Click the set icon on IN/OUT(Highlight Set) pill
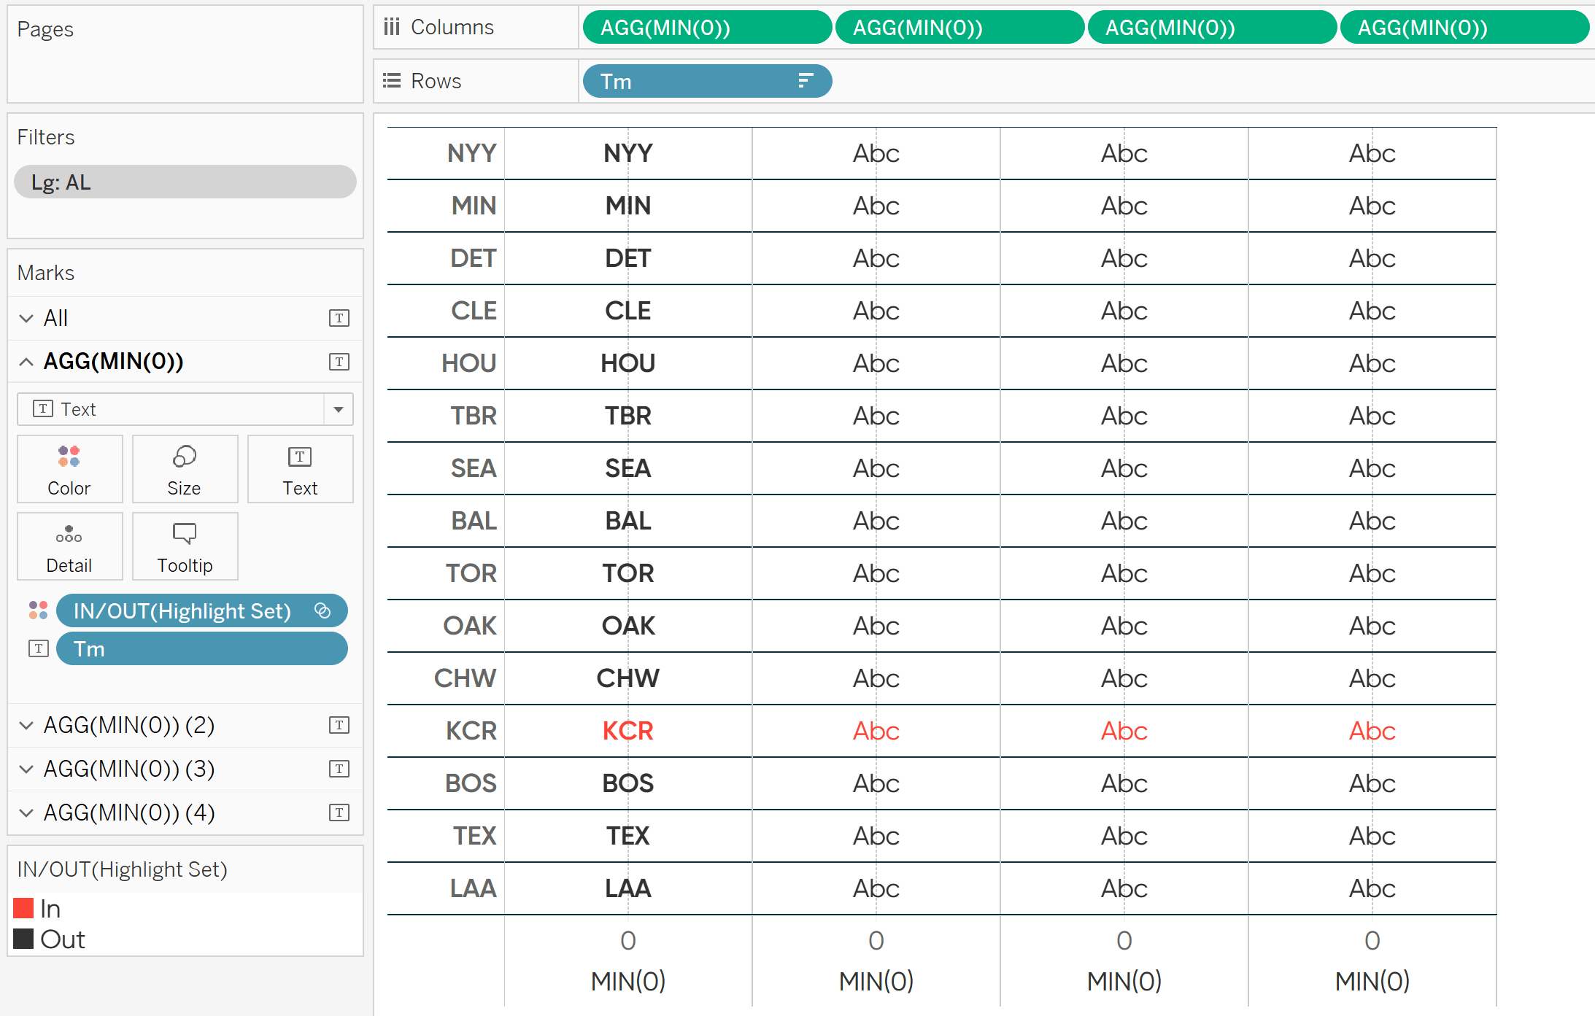This screenshot has height=1016, width=1595. (x=323, y=610)
